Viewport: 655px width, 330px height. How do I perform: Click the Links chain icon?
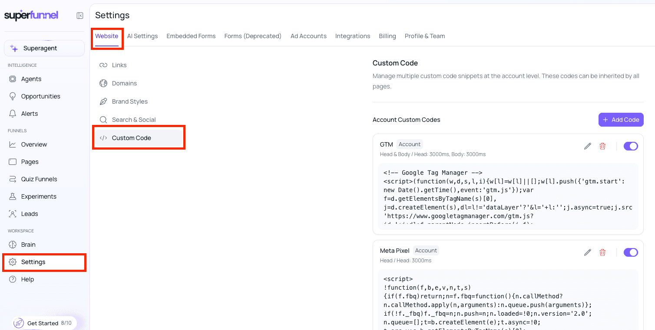[103, 65]
